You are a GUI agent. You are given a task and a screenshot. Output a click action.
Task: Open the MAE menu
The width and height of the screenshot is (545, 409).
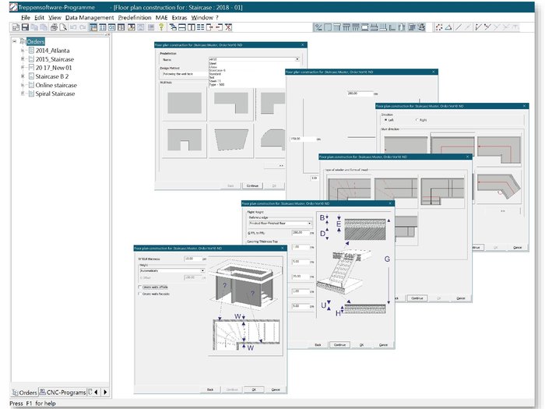(161, 17)
